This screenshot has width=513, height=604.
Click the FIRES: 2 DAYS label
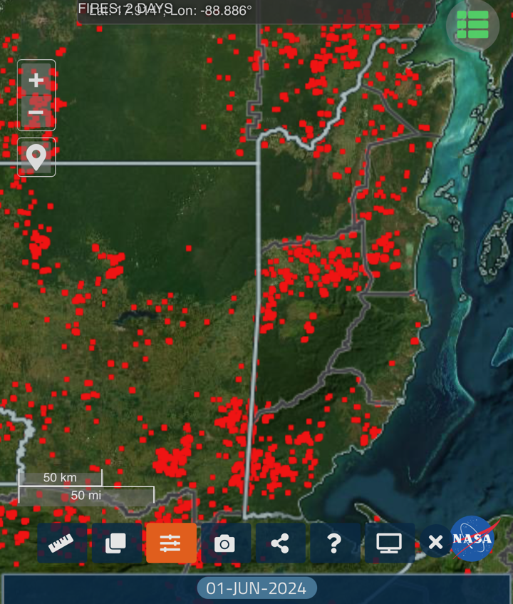[x=125, y=8]
